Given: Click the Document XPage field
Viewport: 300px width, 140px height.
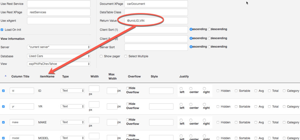Looking at the screenshot, I should coord(156,4).
